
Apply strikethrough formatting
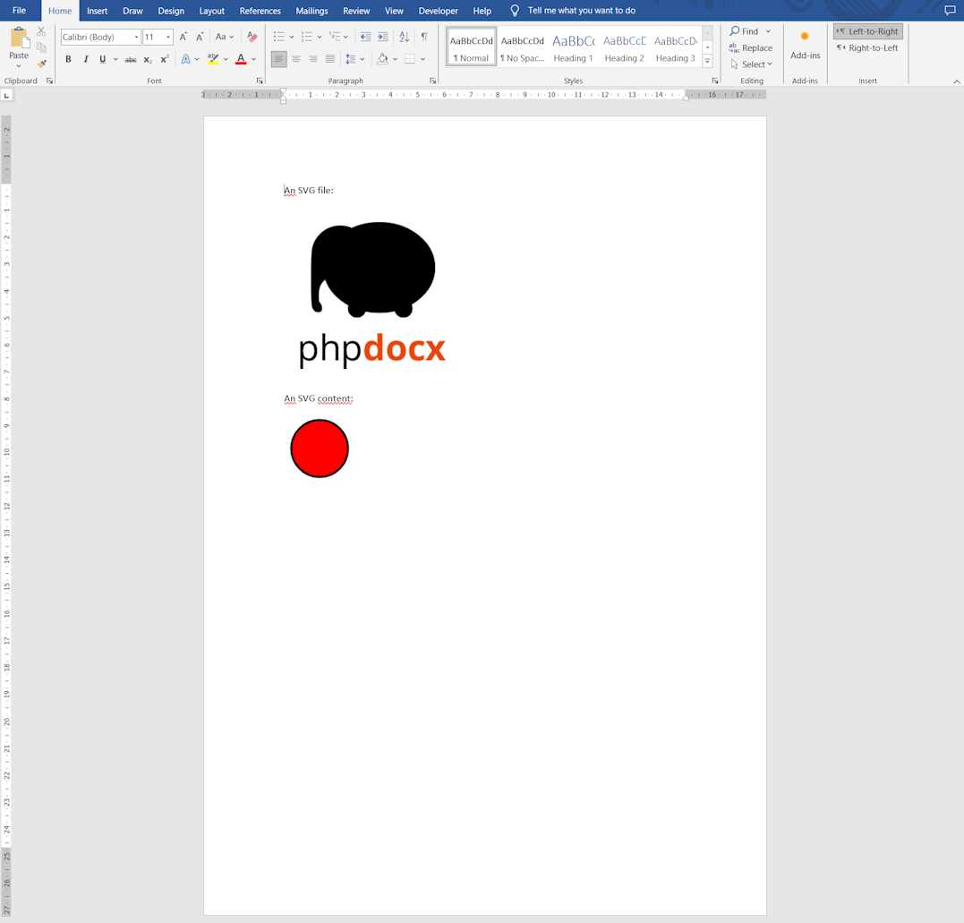[131, 60]
